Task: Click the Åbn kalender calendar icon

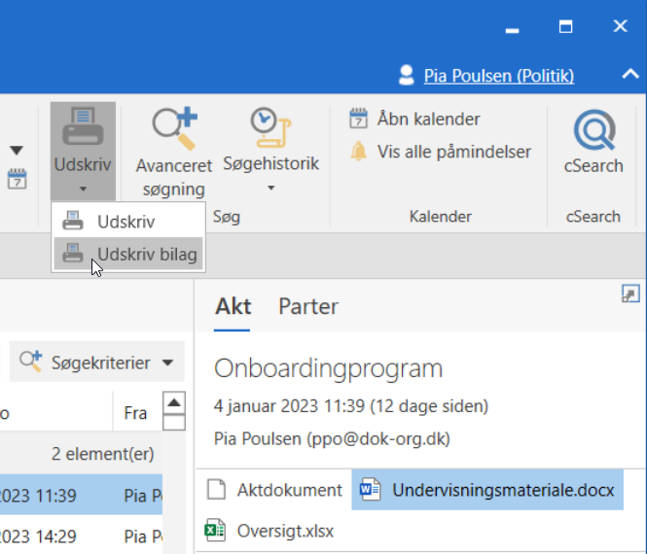Action: [x=359, y=120]
